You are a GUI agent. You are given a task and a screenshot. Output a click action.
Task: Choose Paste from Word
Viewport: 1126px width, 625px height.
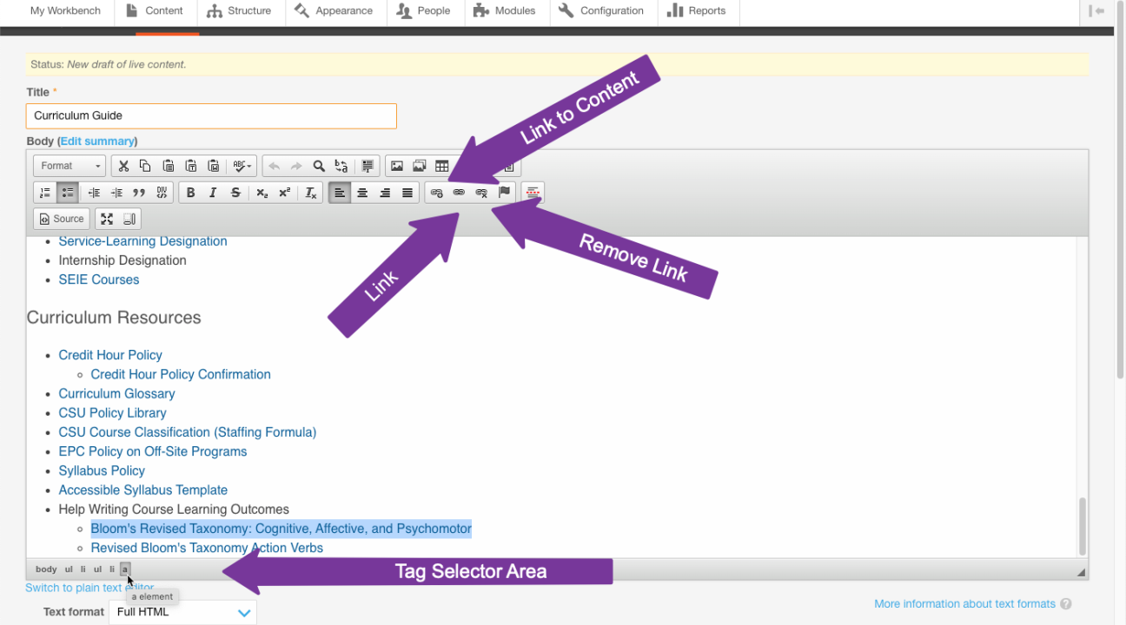213,166
